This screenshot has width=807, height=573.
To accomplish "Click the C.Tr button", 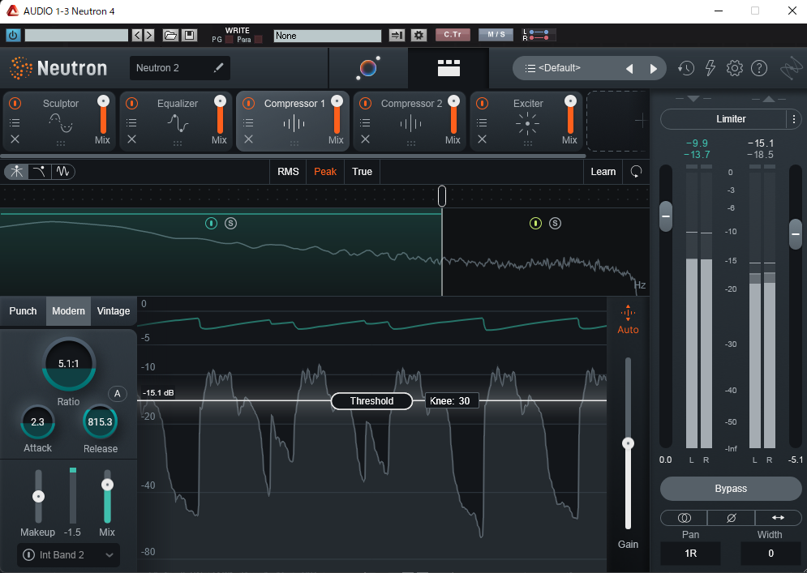I will click(x=453, y=35).
